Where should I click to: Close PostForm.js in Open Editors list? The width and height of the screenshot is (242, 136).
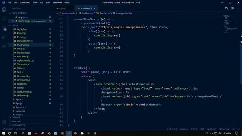point(13,21)
